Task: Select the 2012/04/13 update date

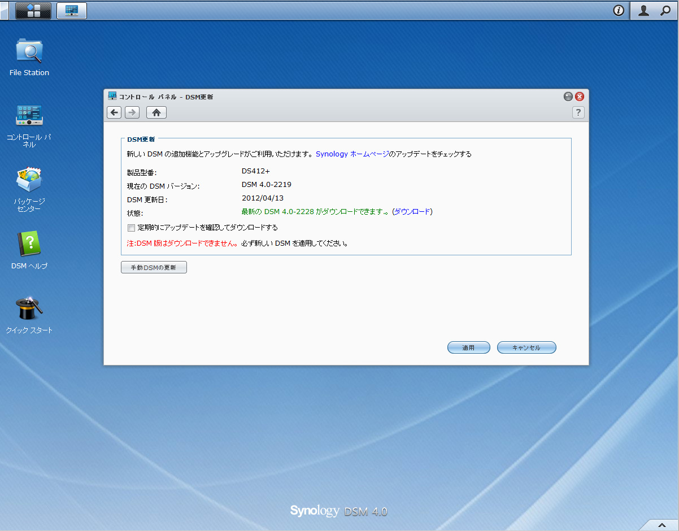Action: [263, 198]
